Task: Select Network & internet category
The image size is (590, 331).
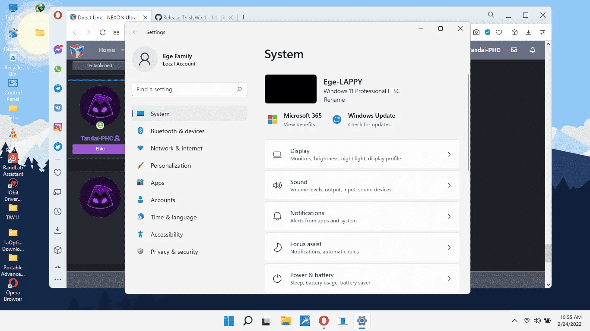Action: click(x=190, y=148)
